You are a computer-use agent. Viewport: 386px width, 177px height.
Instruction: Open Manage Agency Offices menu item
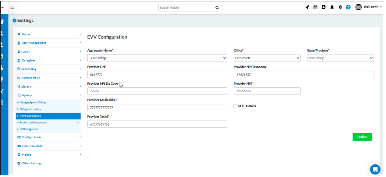(33, 102)
